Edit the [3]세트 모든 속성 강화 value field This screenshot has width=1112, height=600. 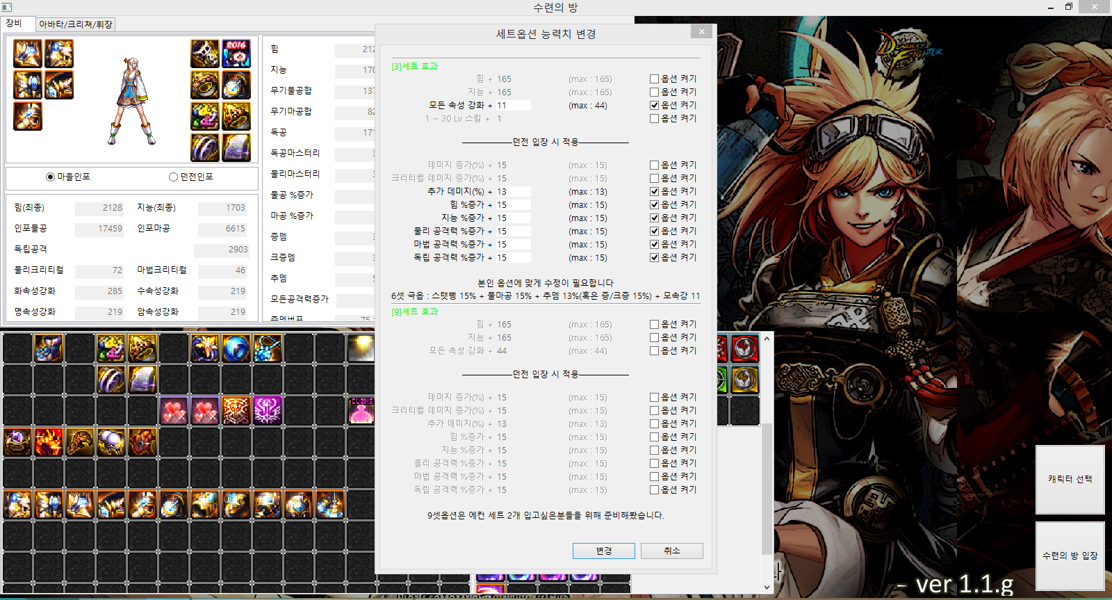tap(513, 106)
